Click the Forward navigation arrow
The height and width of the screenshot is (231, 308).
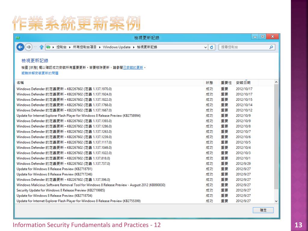click(x=29, y=47)
